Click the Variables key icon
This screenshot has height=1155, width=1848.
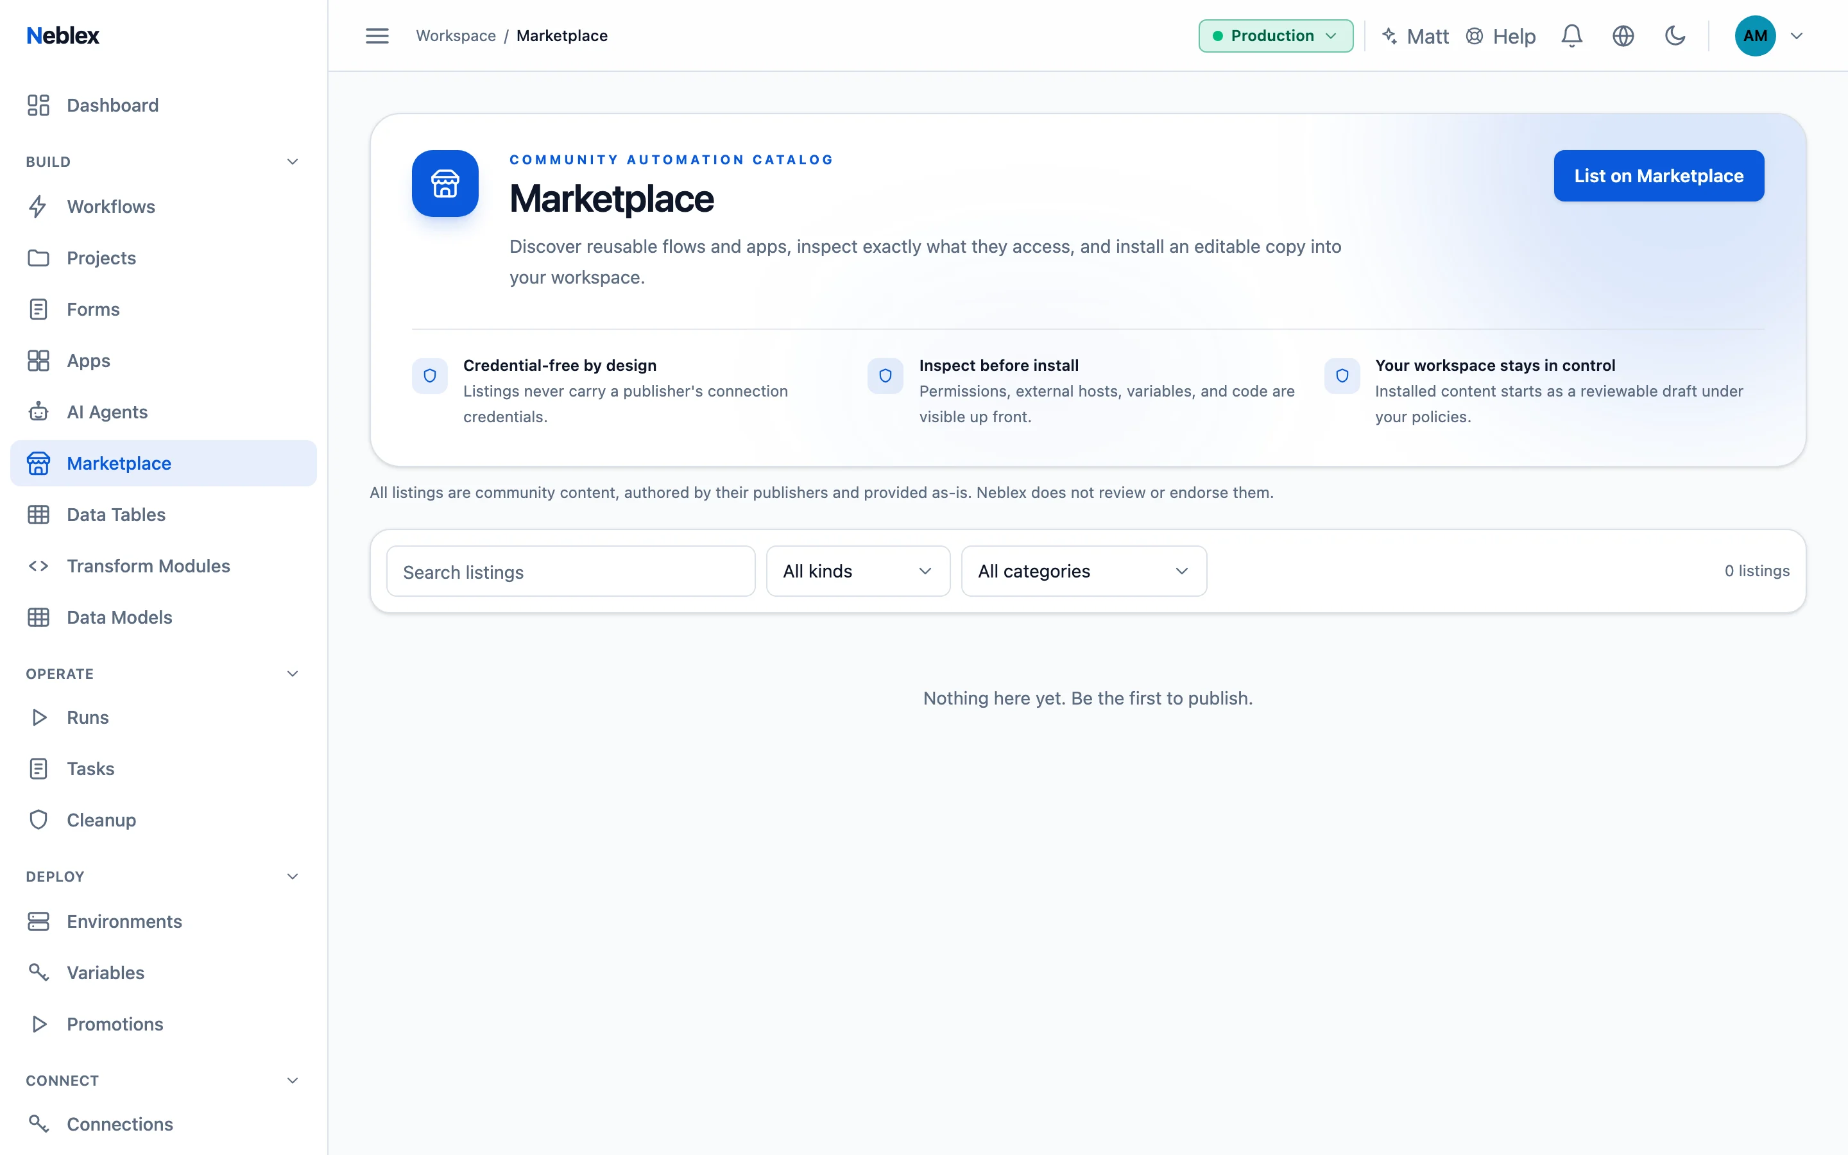click(38, 972)
